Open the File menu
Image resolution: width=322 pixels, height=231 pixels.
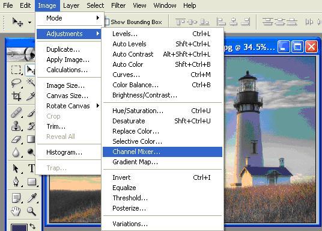(x=8, y=5)
